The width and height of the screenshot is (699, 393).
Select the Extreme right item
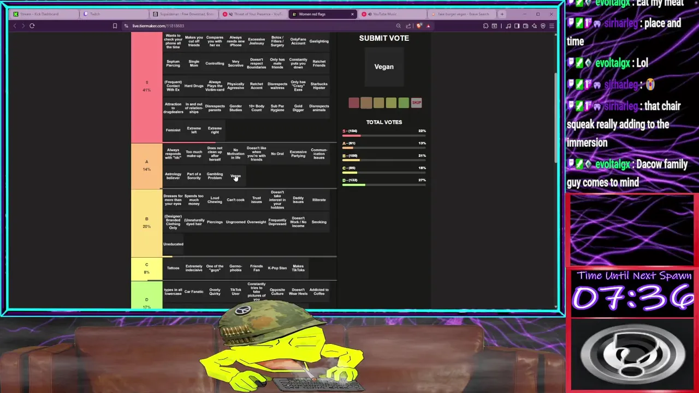coord(215,130)
